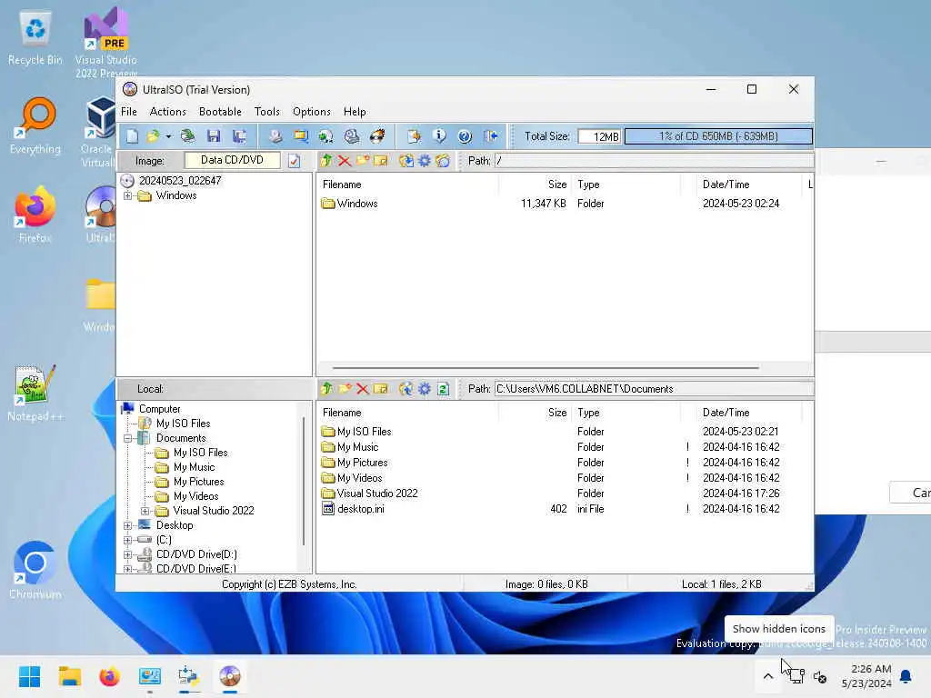931x698 pixels.
Task: Click New Folder icon in local pane
Action: 345,389
